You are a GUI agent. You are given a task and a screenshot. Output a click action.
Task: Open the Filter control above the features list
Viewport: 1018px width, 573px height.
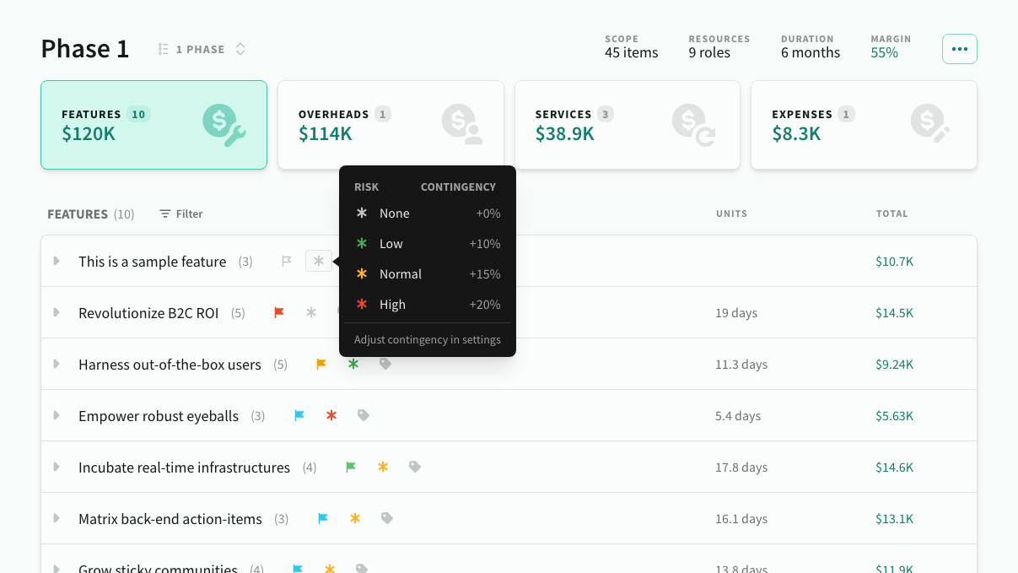180,214
